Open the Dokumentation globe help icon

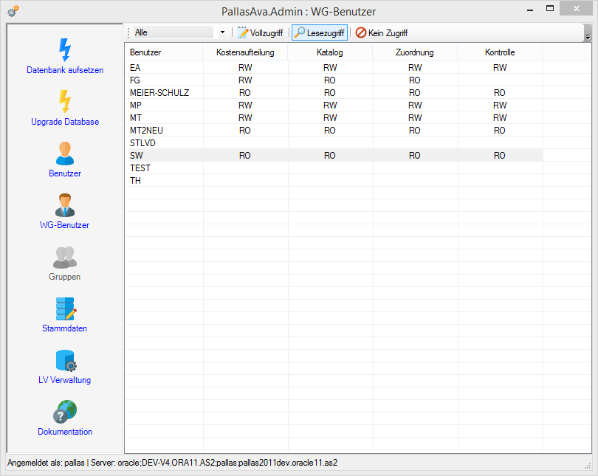(65, 412)
